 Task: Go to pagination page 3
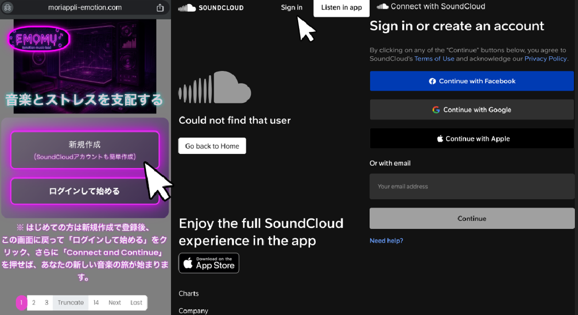click(x=47, y=302)
